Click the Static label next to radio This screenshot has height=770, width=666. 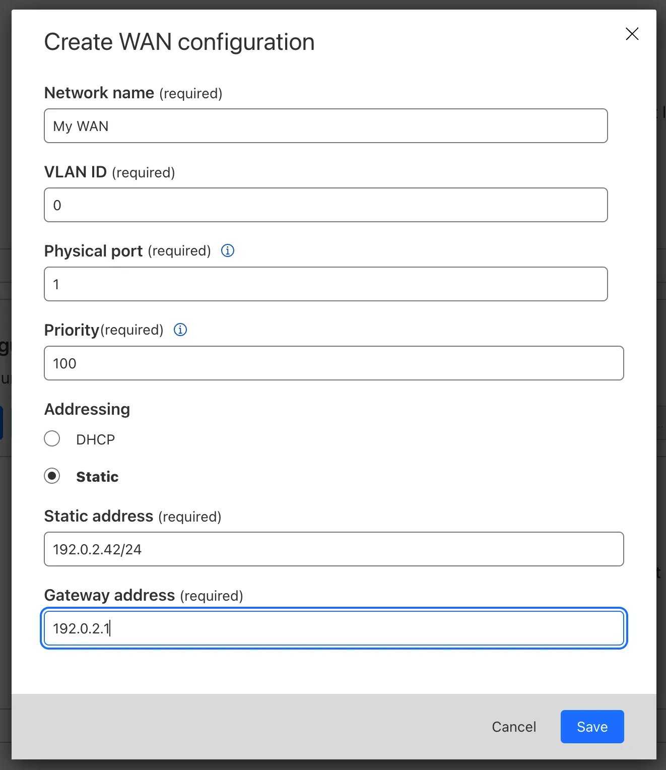[x=97, y=476]
